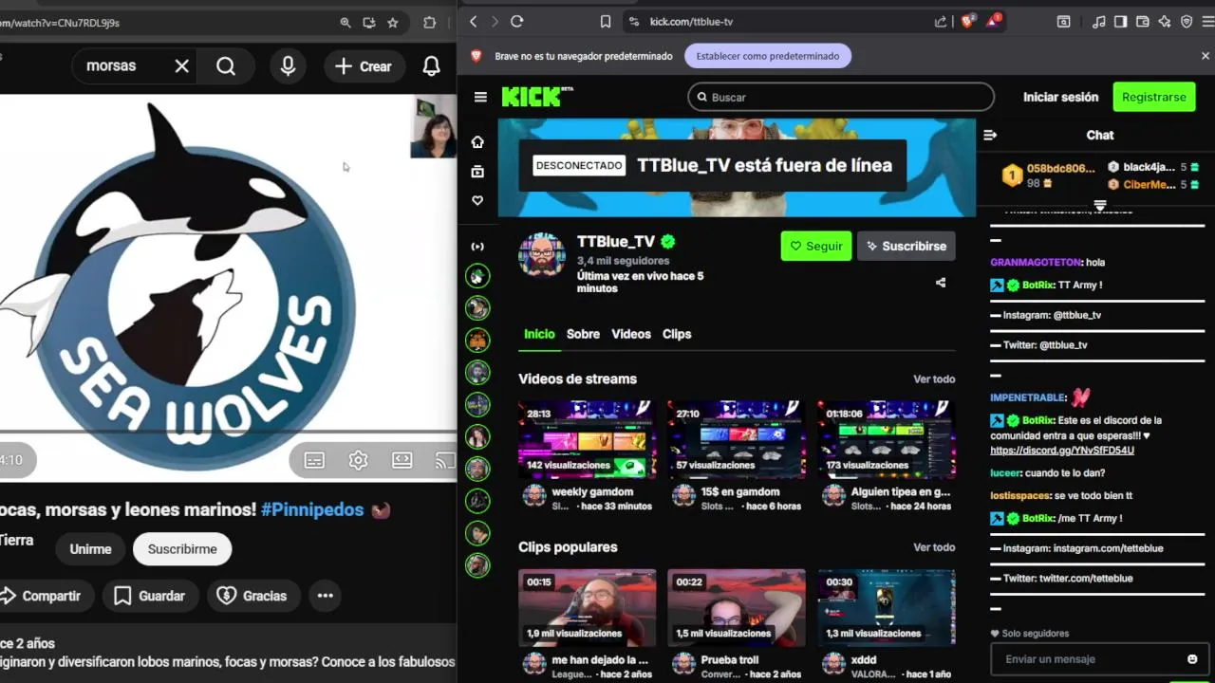1215x683 pixels.
Task: Open Brave Wallet icon
Action: pyautogui.click(x=1143, y=21)
